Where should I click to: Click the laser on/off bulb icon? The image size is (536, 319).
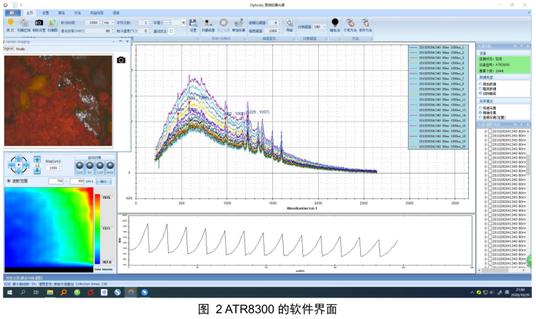pyautogui.click(x=10, y=23)
